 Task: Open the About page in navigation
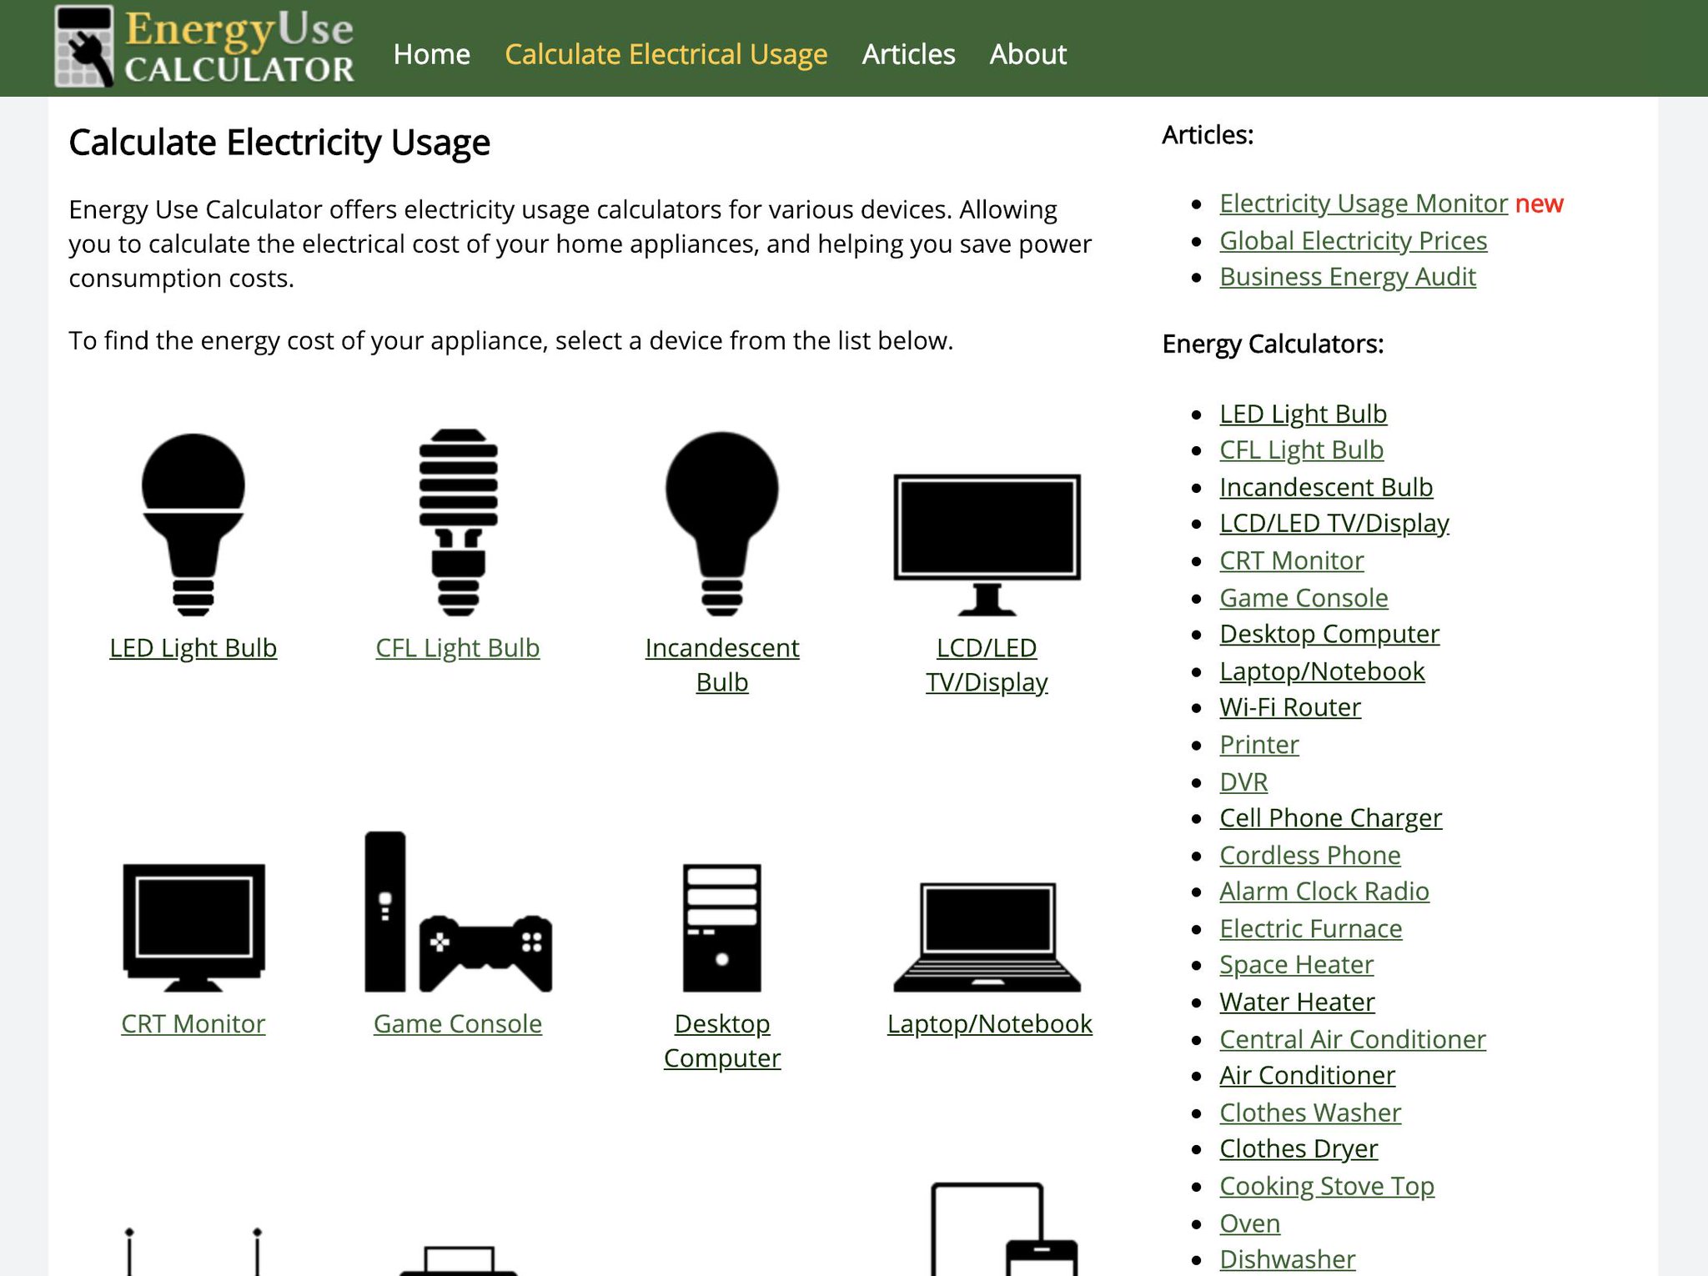[1027, 54]
